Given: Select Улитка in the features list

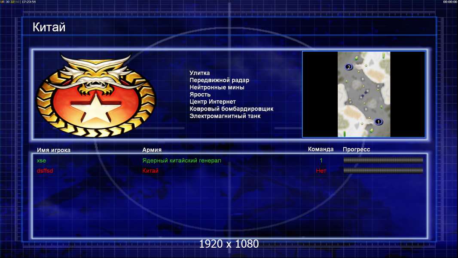Looking at the screenshot, I should click(x=199, y=73).
